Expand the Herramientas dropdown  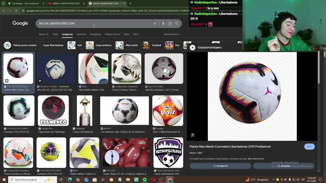click(172, 34)
